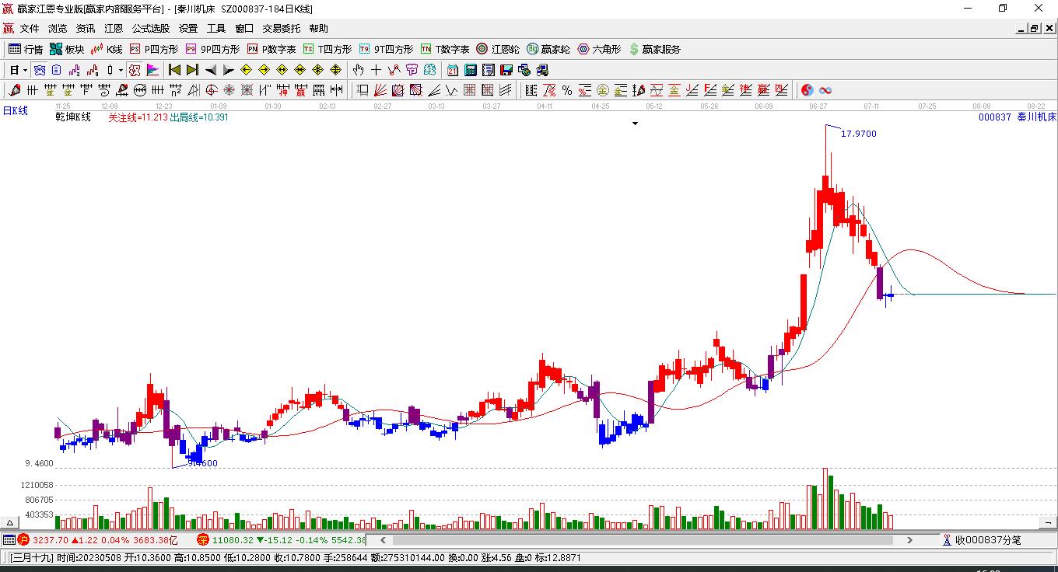This screenshot has height=572, width=1058.
Task: Open the 窗口 menu
Action: 244,29
